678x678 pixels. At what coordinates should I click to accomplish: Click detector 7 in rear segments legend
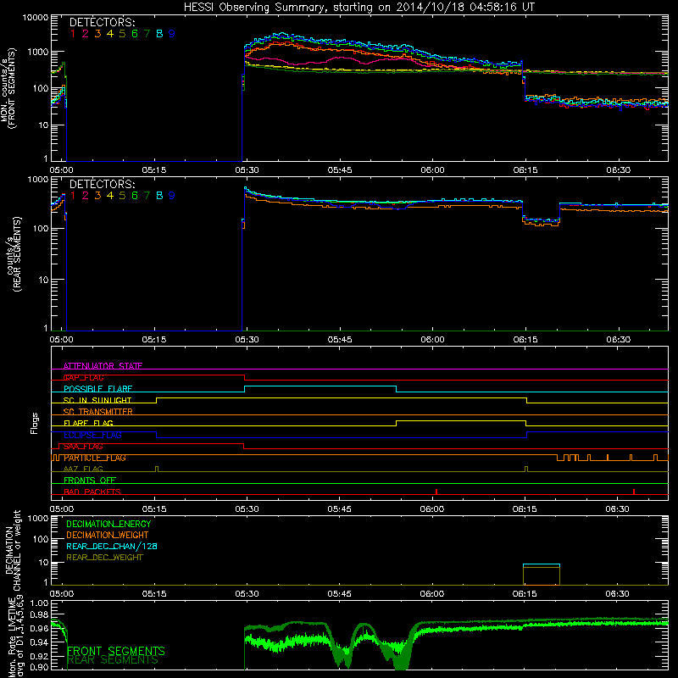[x=147, y=196]
